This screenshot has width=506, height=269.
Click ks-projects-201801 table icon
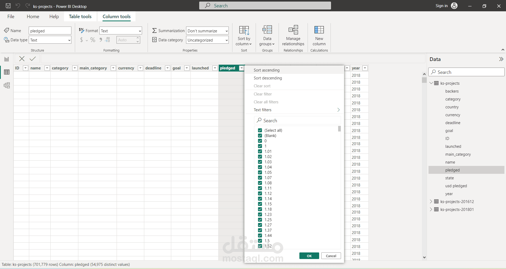tap(436, 209)
